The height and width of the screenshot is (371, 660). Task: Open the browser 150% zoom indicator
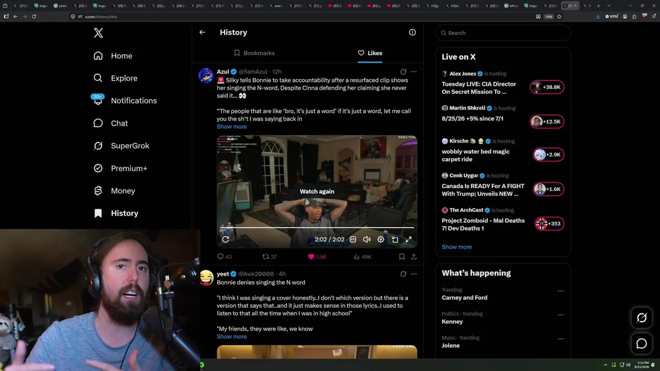549,16
